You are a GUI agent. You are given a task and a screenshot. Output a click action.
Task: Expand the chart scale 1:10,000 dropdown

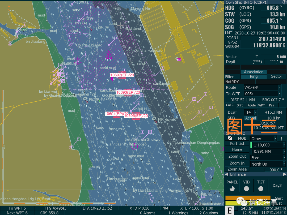[284, 145]
